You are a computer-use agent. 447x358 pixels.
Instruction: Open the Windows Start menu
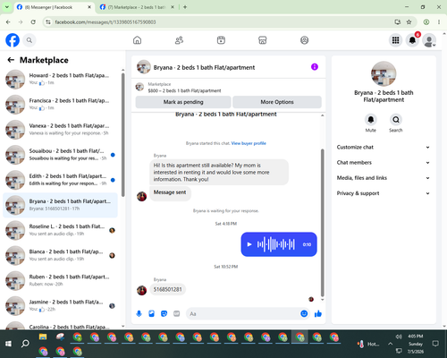[8, 344]
